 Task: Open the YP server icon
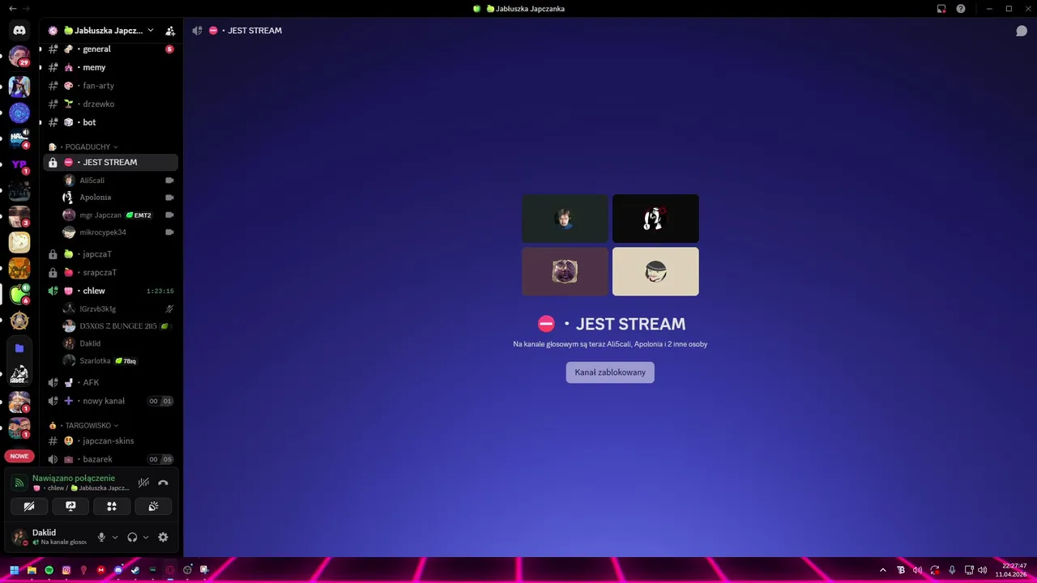click(19, 164)
